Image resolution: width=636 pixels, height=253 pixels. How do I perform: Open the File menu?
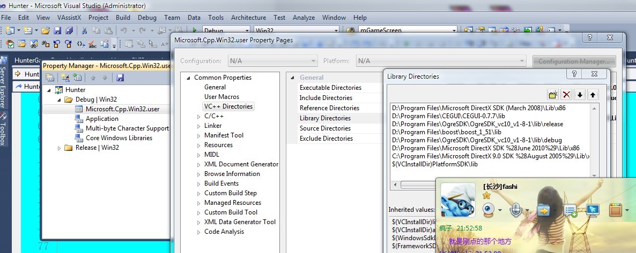pos(6,18)
